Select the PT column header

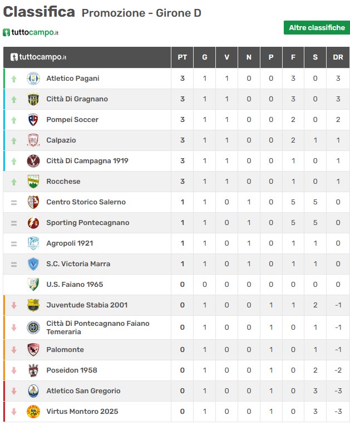pyautogui.click(x=182, y=57)
